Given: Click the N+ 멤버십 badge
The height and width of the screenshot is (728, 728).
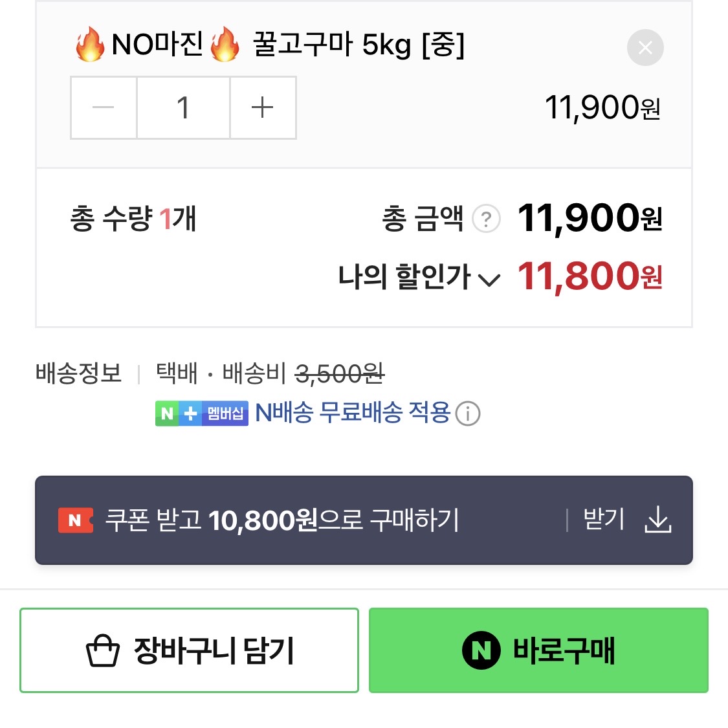Looking at the screenshot, I should click(202, 414).
